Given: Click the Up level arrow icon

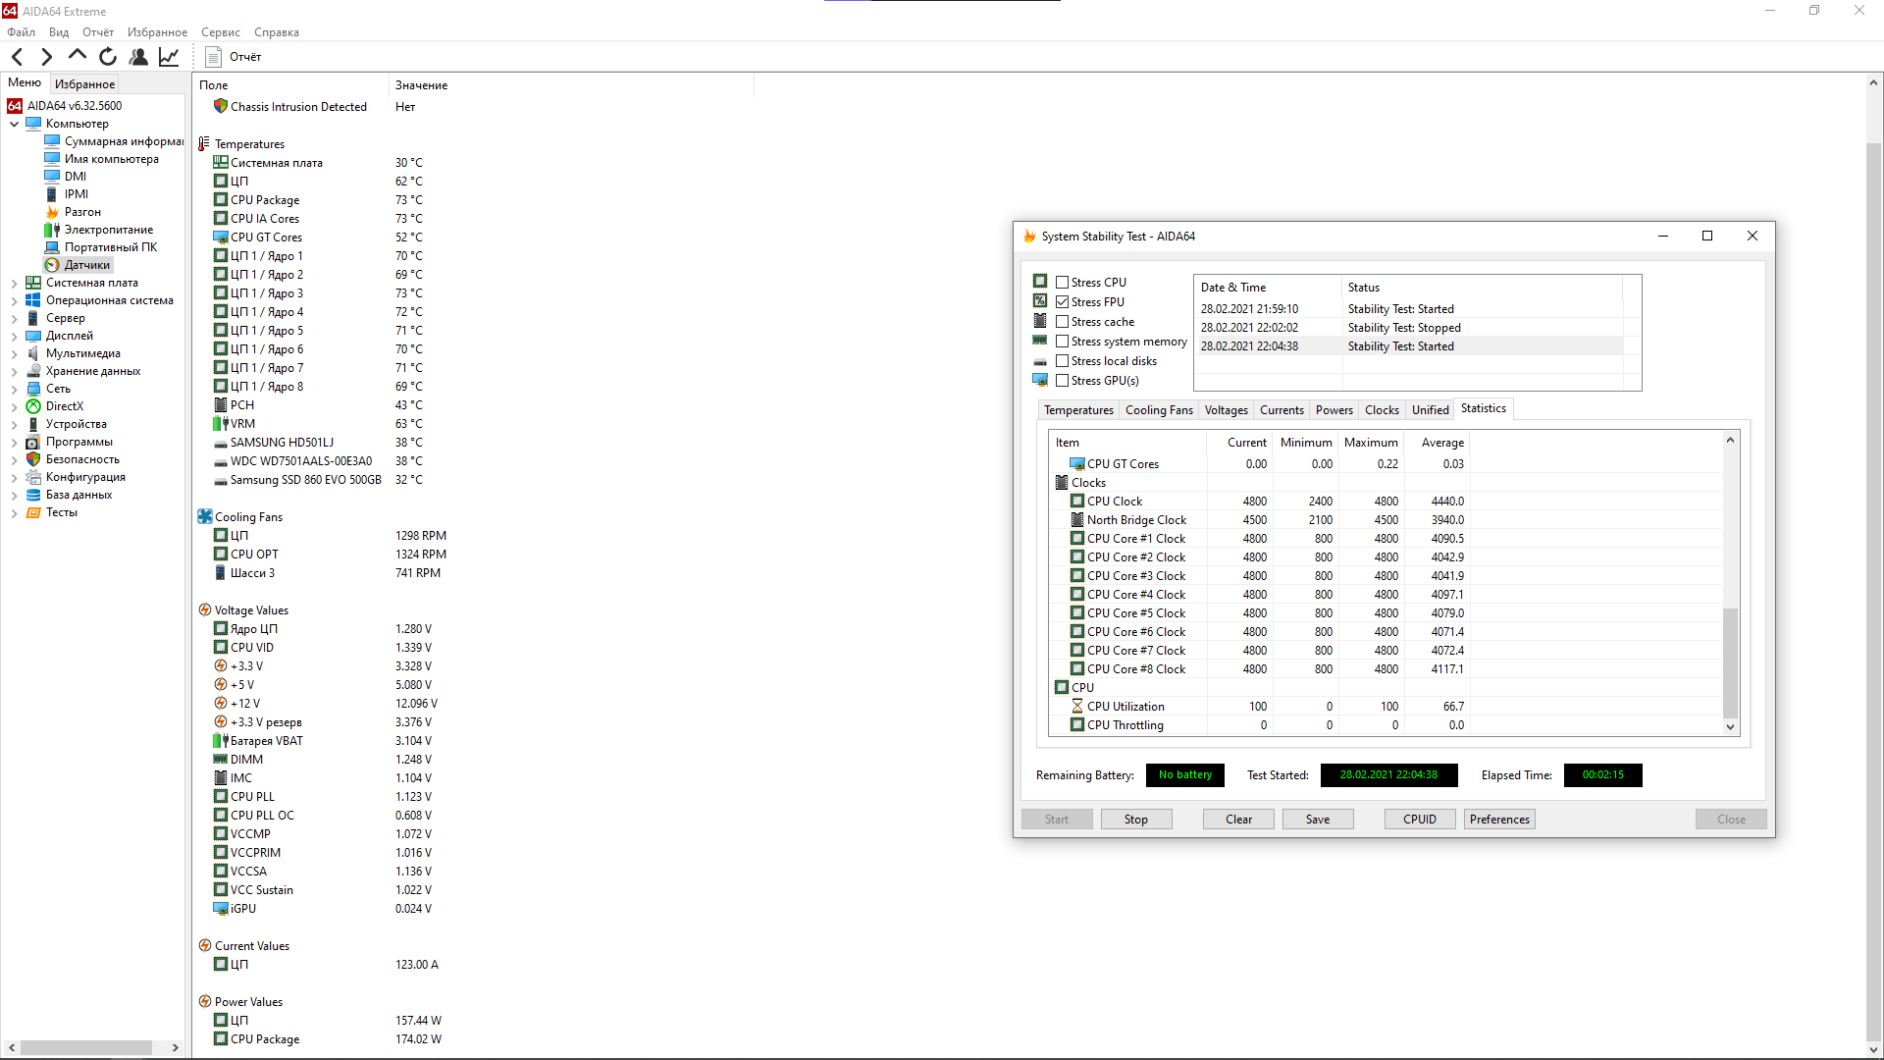Looking at the screenshot, I should [78, 56].
